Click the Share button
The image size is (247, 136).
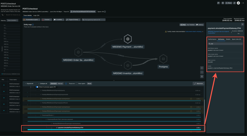click(229, 3)
